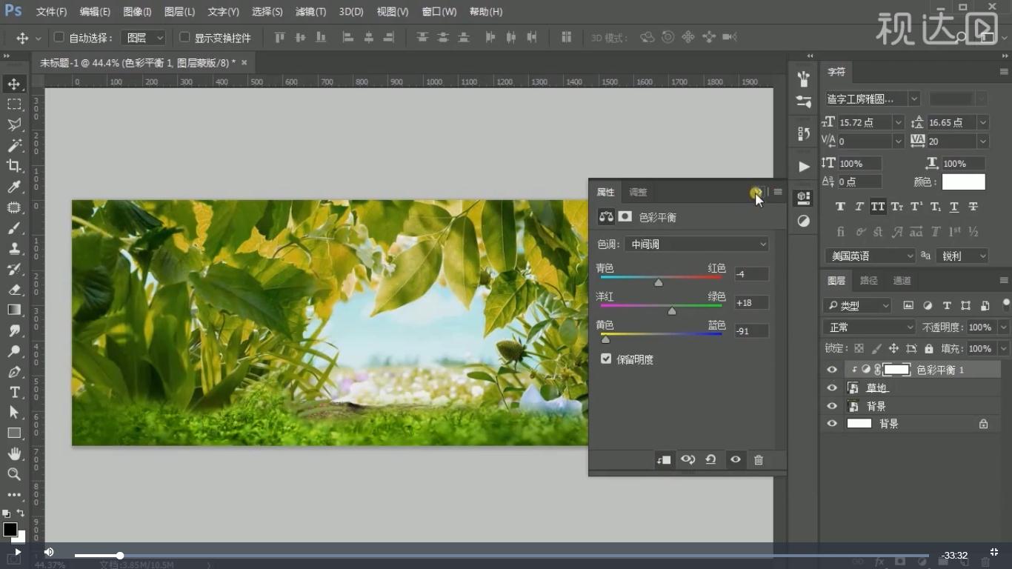Image resolution: width=1012 pixels, height=569 pixels.
Task: Select the Type tool in toolbar
Action: tap(14, 392)
